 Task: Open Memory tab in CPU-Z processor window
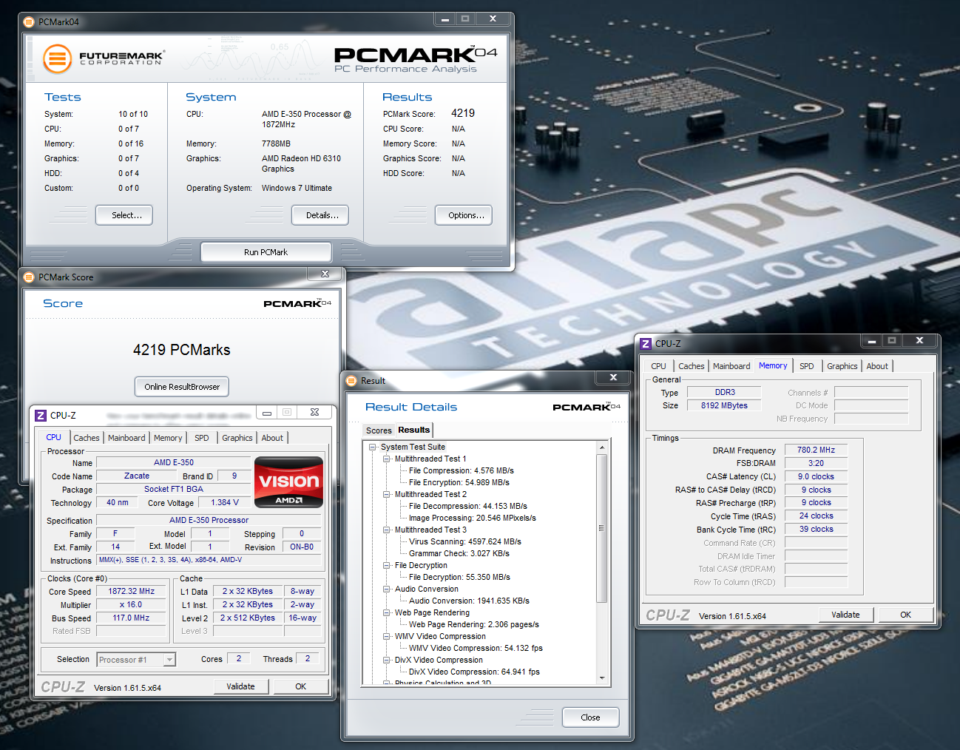click(x=168, y=438)
